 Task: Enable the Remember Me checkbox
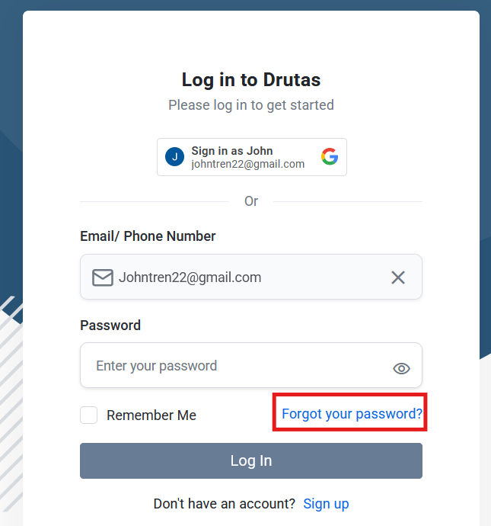[89, 415]
